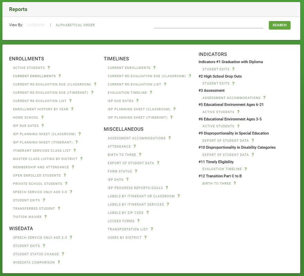The image size is (304, 276).
Task: Open Users By District report
Action: (x=125, y=238)
